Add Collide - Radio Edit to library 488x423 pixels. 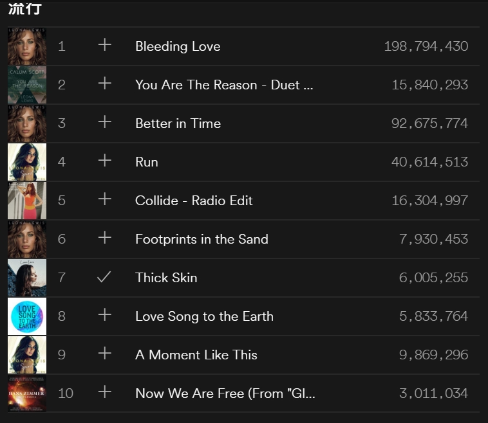coord(104,200)
